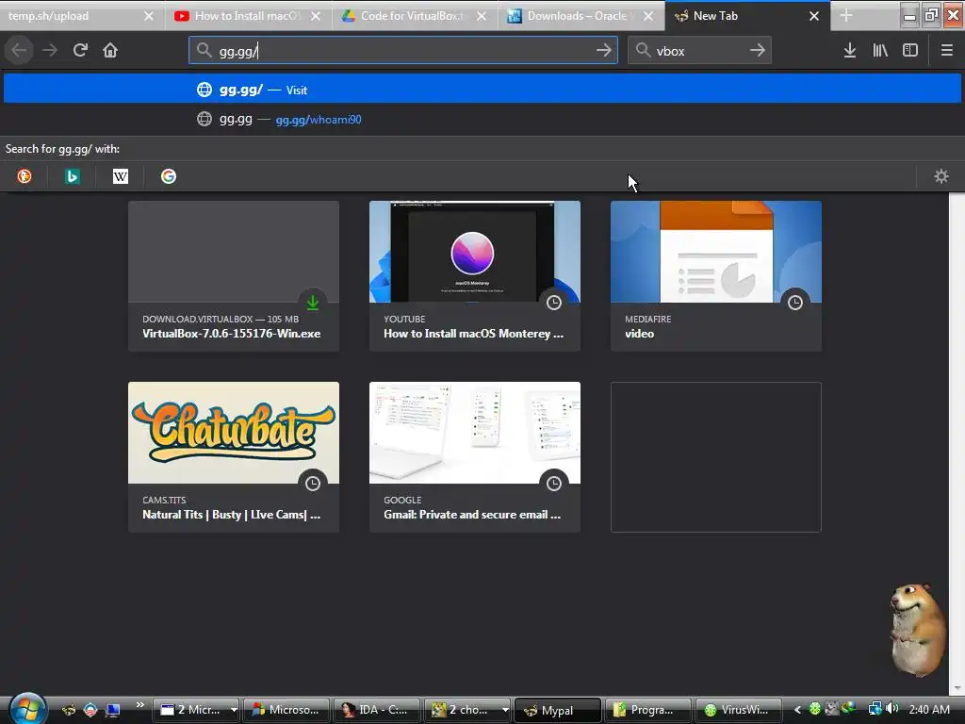This screenshot has height=724, width=965.
Task: Expand the 2 cho... taskbar group
Action: click(x=505, y=710)
